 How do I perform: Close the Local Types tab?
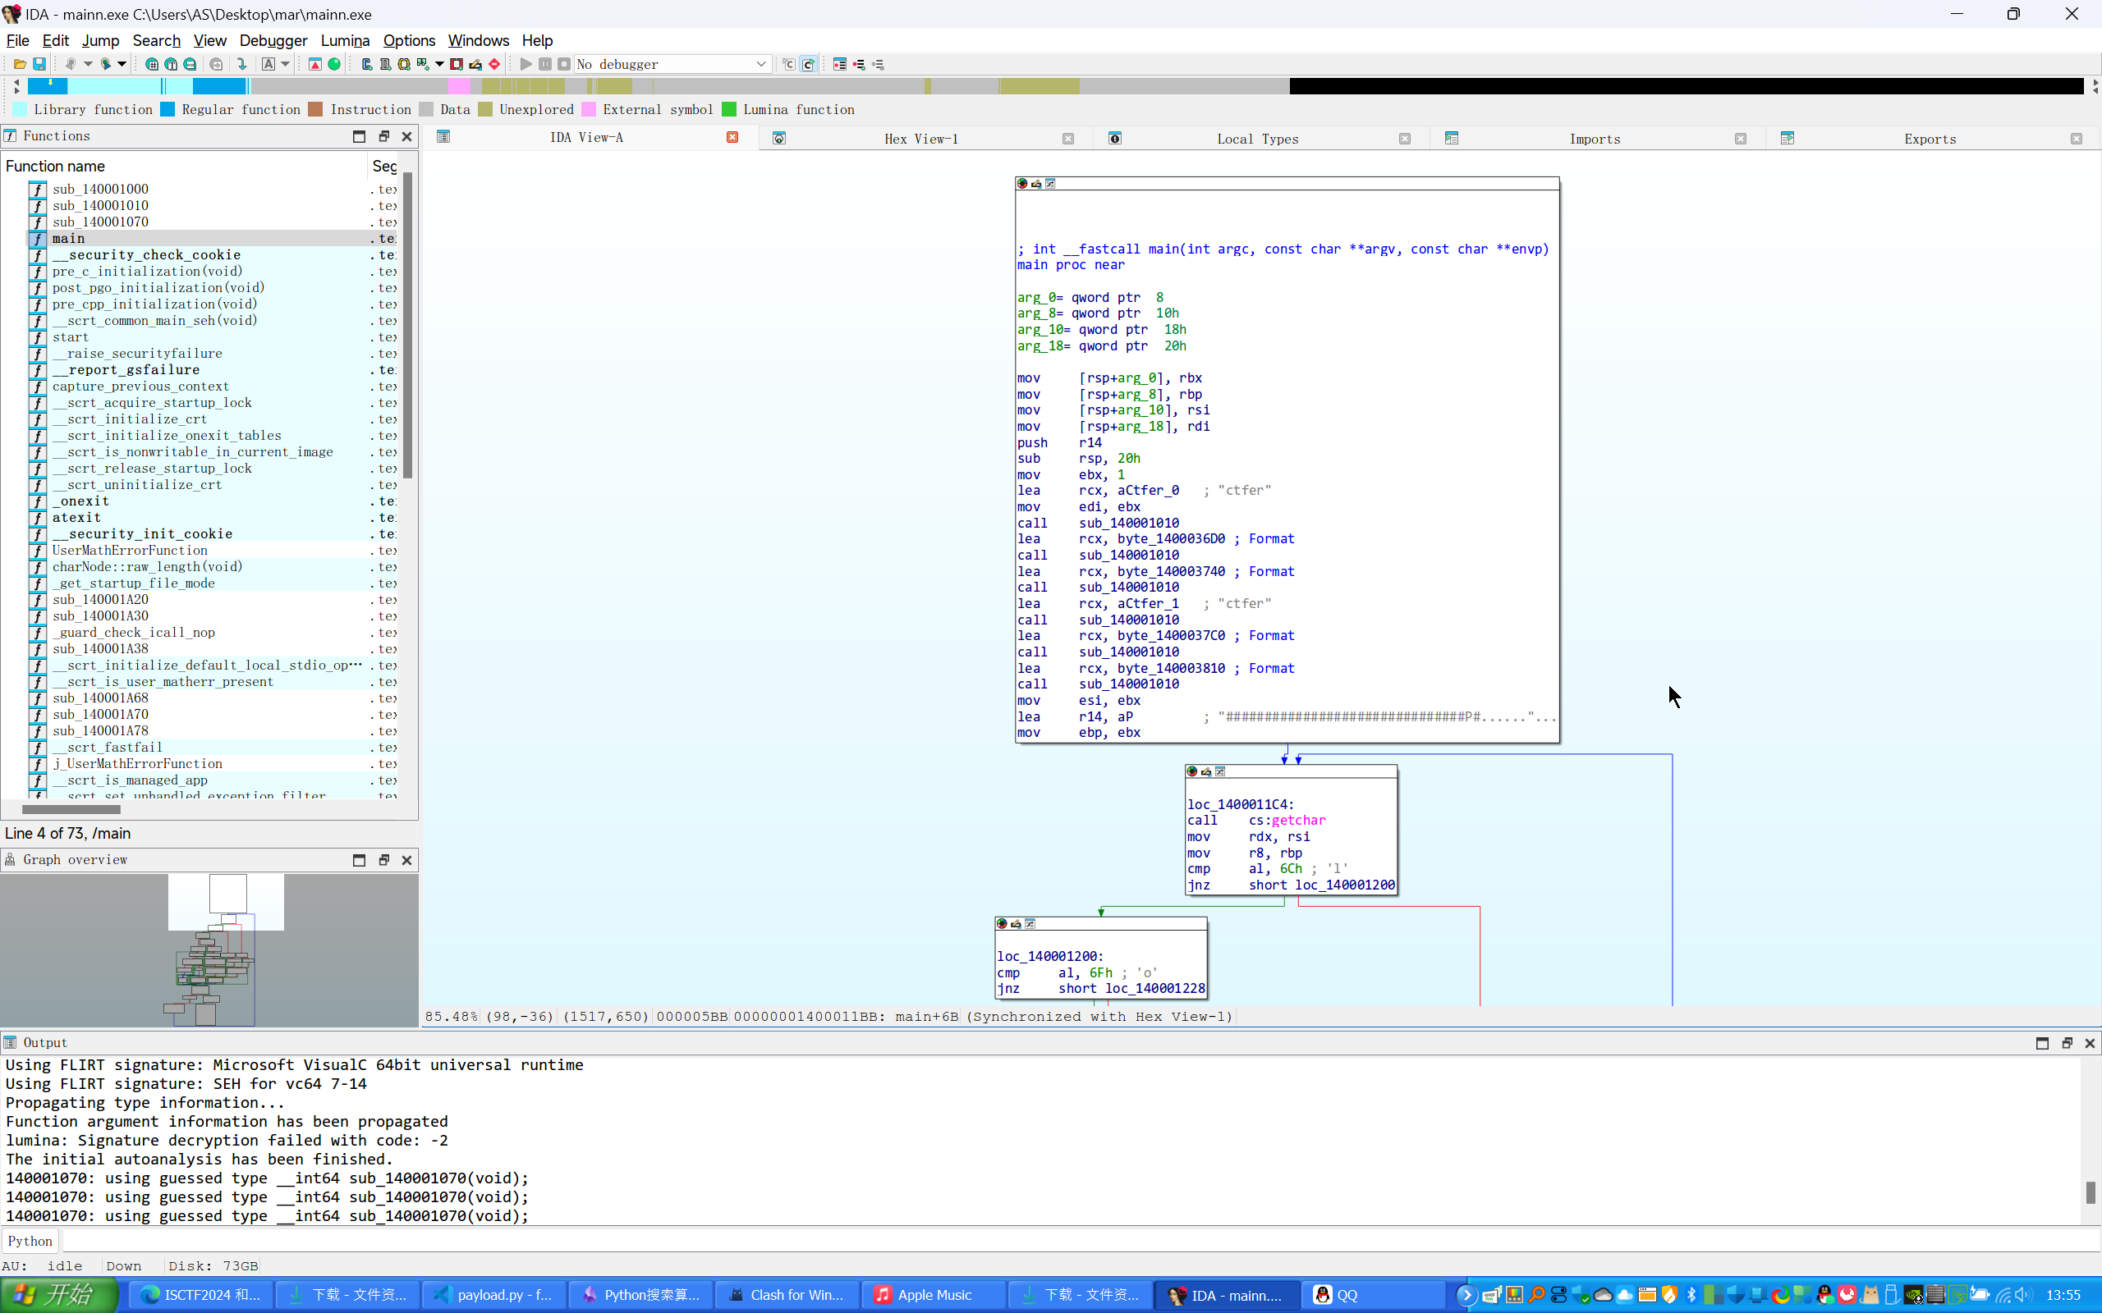(x=1405, y=139)
